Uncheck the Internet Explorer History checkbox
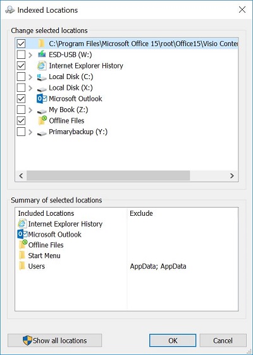Screen dimensions: 253x355 [21, 66]
